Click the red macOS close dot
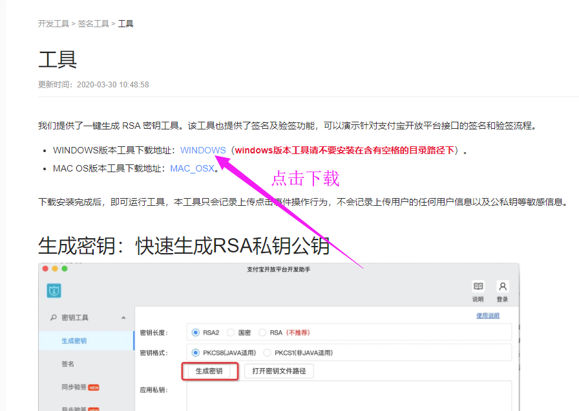 pos(46,269)
